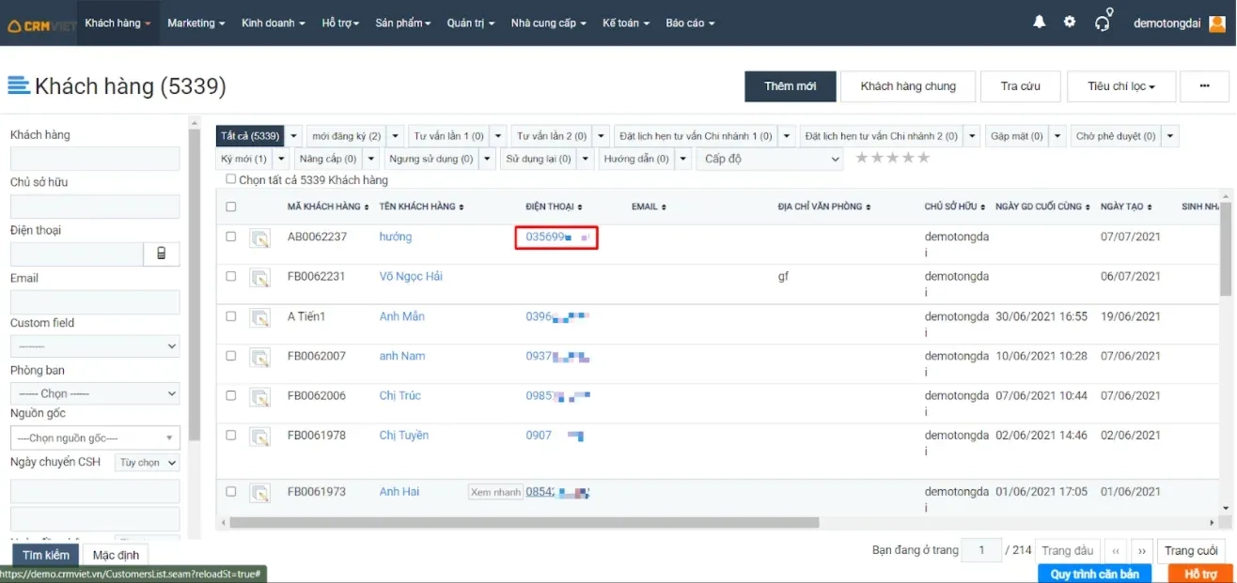Open the Báo cáo menu
This screenshot has height=583, width=1237.
[690, 23]
